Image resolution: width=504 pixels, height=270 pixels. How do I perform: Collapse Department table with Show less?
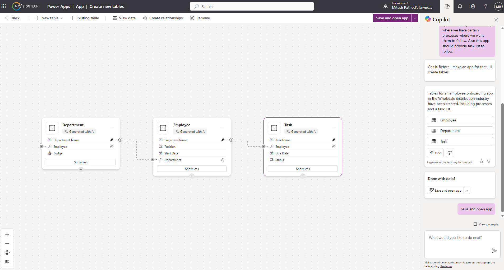click(x=81, y=162)
